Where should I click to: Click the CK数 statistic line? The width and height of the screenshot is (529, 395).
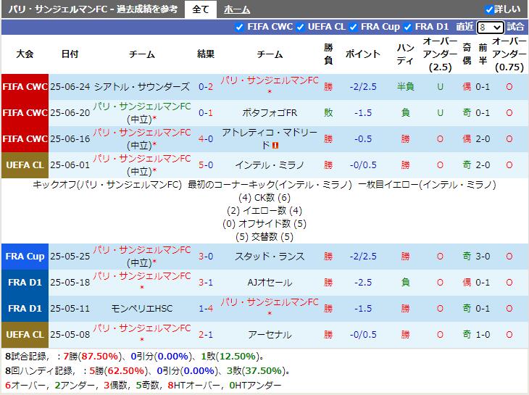tap(264, 198)
